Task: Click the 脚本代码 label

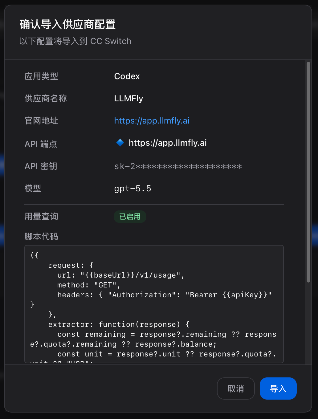Action: tap(41, 236)
